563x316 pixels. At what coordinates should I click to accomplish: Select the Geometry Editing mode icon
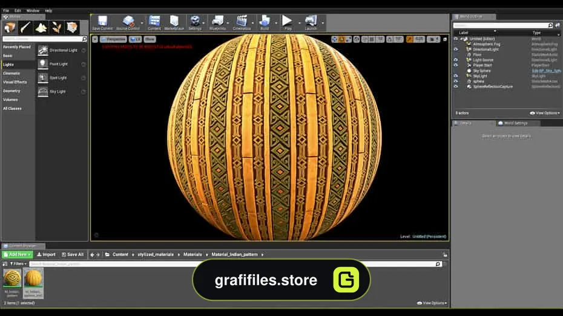tap(72, 27)
